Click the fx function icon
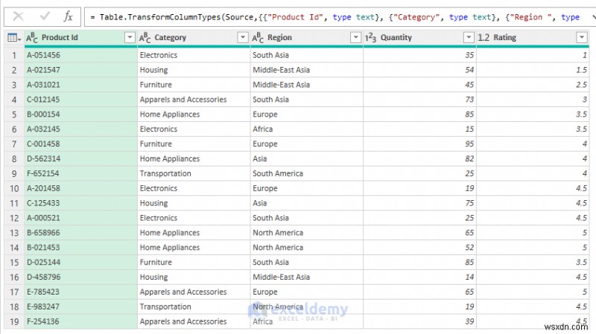596x334 pixels. pyautogui.click(x=68, y=16)
